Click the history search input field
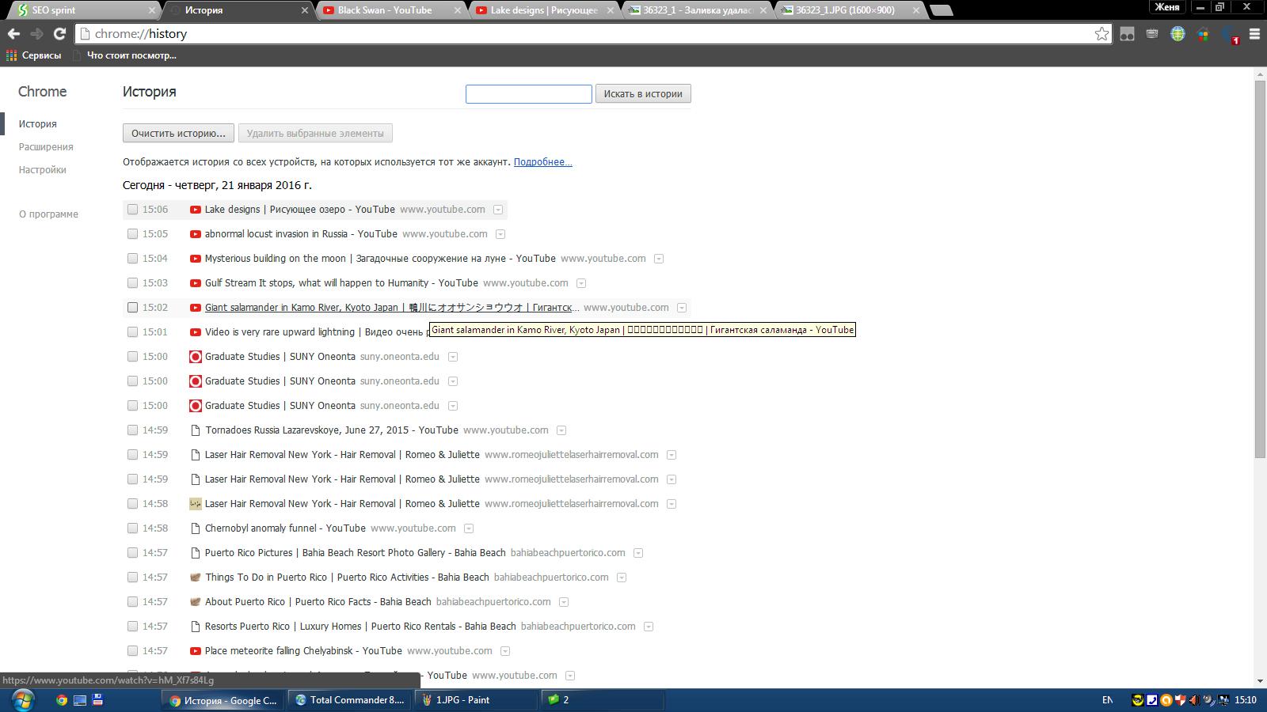The height and width of the screenshot is (712, 1267). [528, 94]
